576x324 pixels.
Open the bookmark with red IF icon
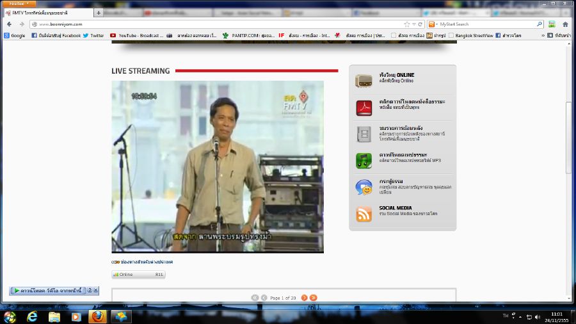(x=304, y=36)
